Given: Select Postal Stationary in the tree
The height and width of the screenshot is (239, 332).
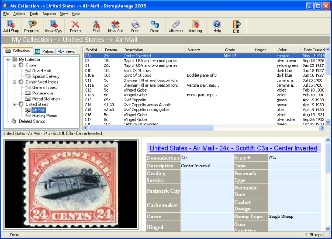Looking at the screenshot, I should [x=46, y=99].
